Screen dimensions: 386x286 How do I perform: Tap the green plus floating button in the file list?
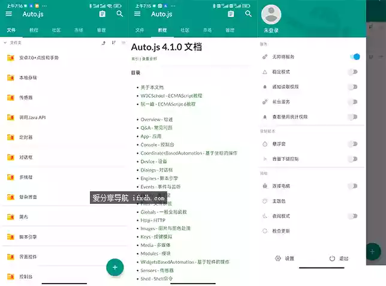(115, 267)
